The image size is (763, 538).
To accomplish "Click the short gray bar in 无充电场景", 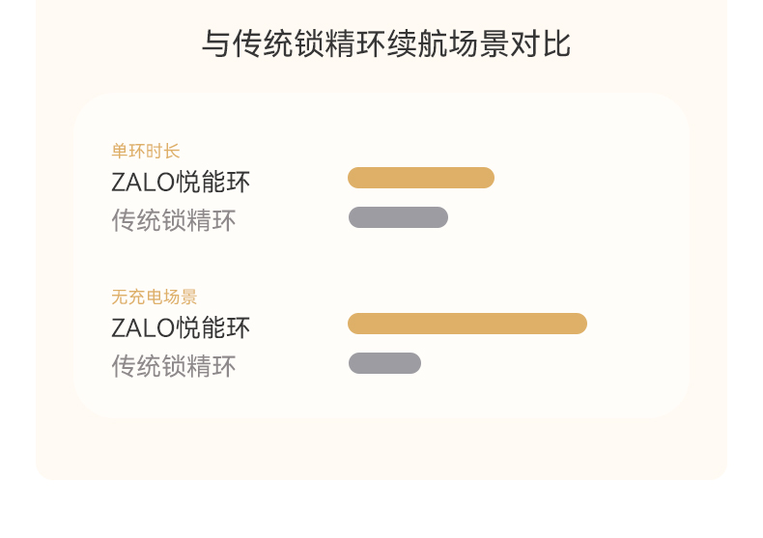I will 384,363.
